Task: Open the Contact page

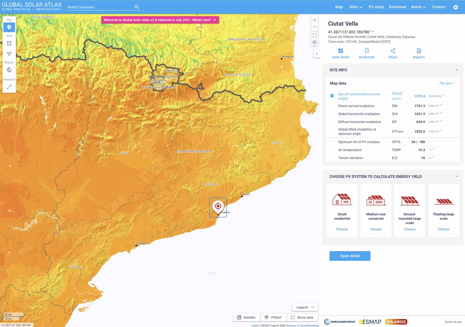Action: [x=439, y=7]
